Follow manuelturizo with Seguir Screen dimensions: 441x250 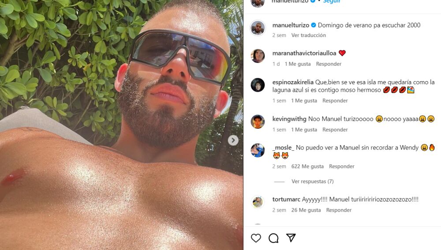click(332, 1)
